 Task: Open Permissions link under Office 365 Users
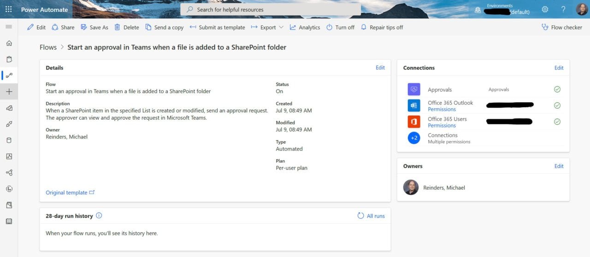442,125
